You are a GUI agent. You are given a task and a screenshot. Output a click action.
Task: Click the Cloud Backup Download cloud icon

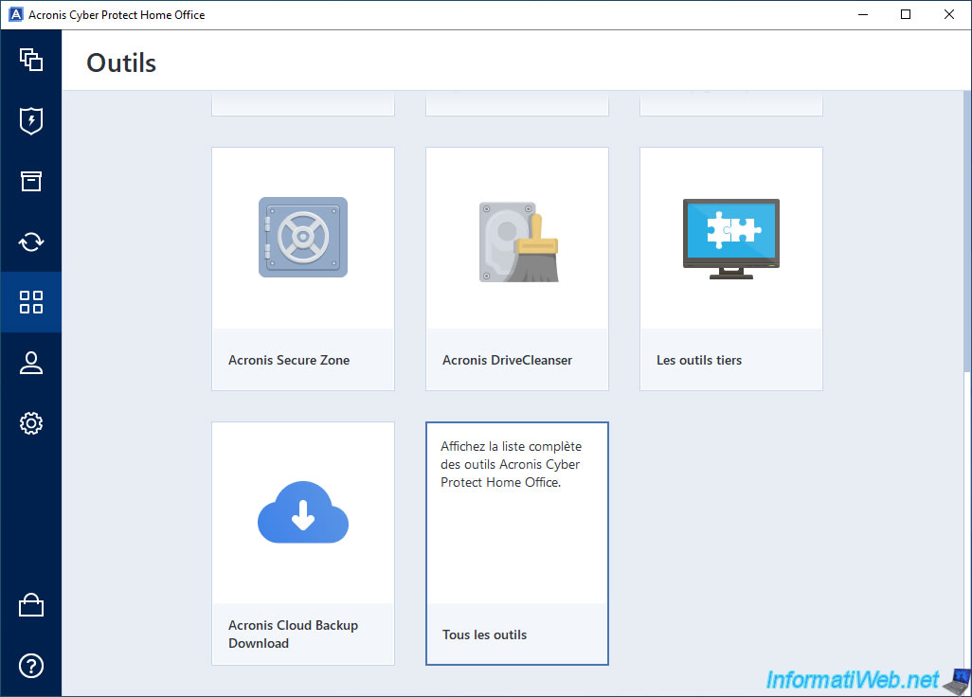pos(303,512)
